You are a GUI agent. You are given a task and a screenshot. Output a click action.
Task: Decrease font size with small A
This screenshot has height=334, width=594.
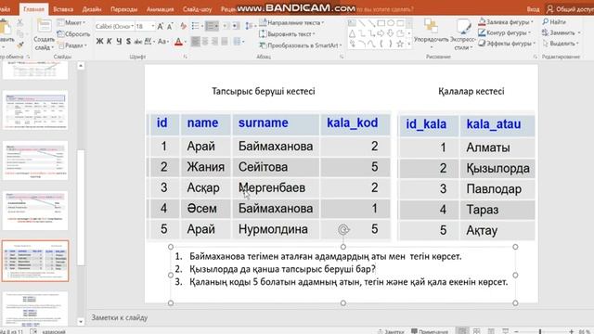[170, 26]
